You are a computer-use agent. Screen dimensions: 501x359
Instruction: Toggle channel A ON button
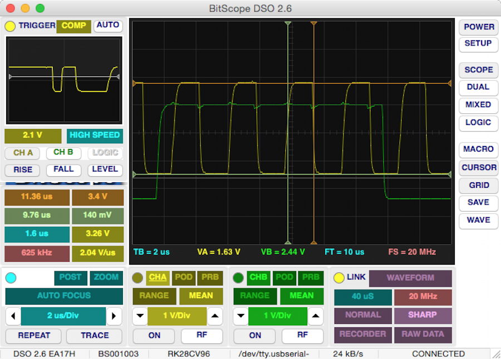pos(154,336)
